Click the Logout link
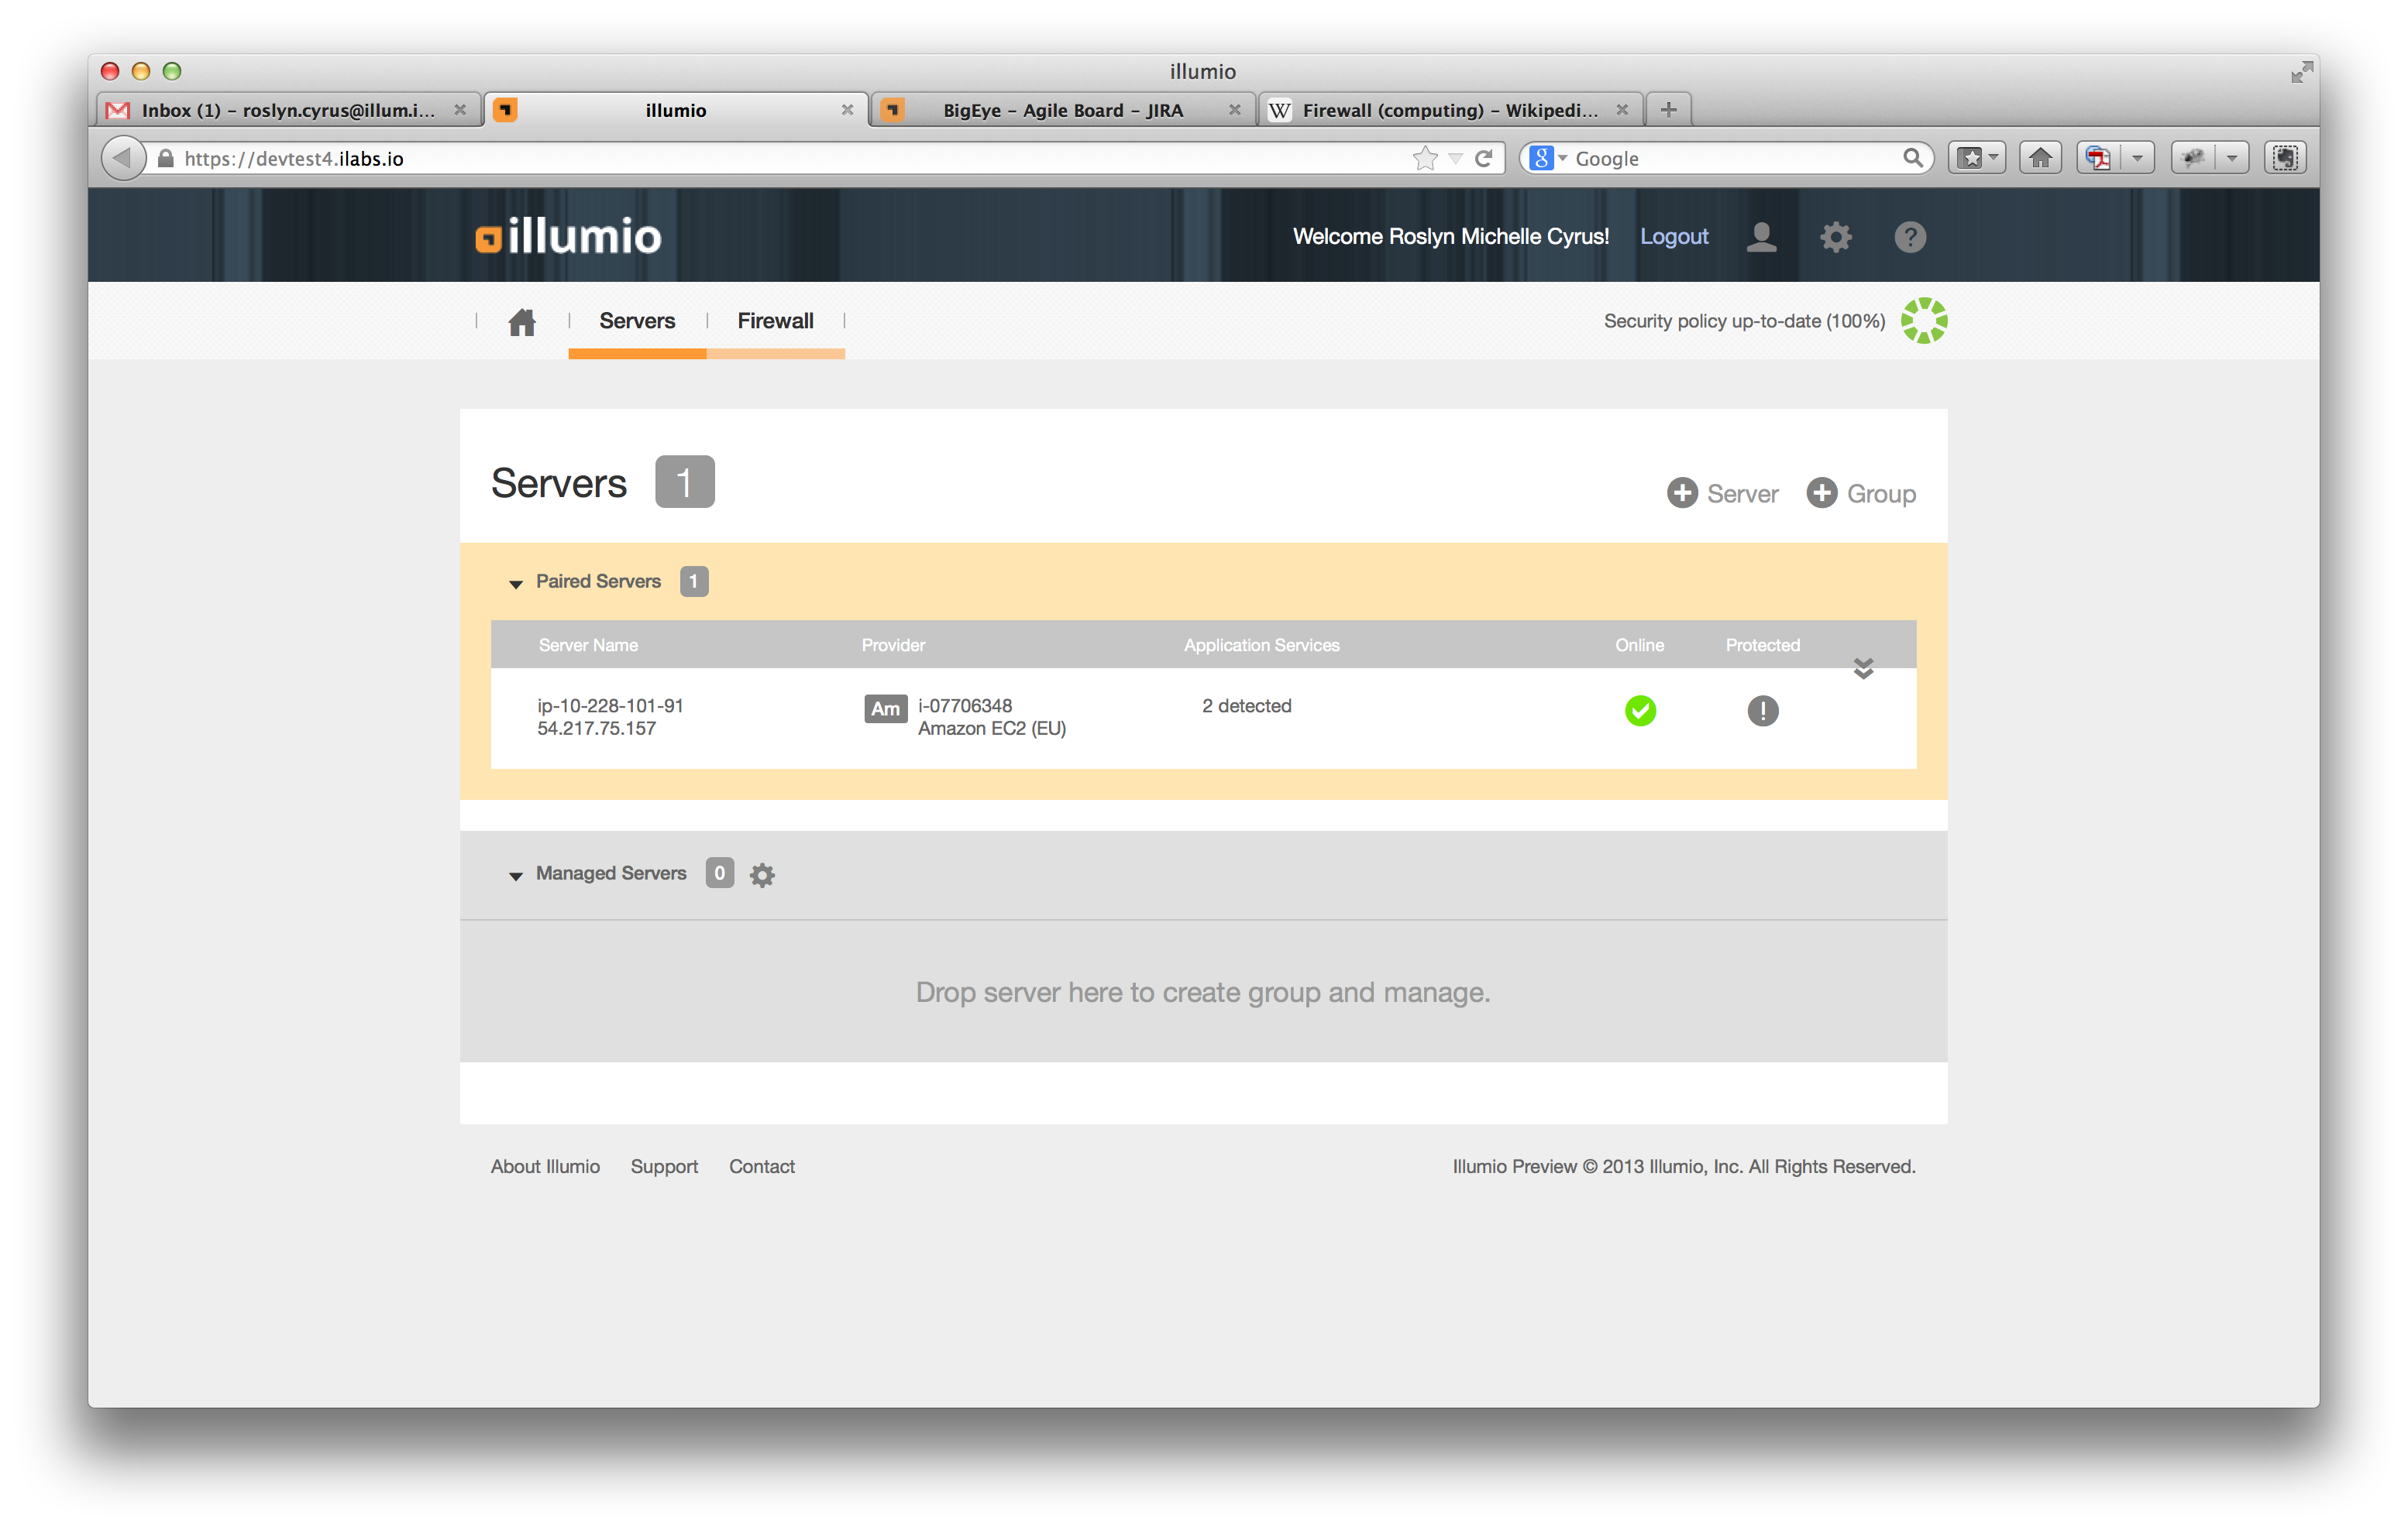 [x=1674, y=237]
